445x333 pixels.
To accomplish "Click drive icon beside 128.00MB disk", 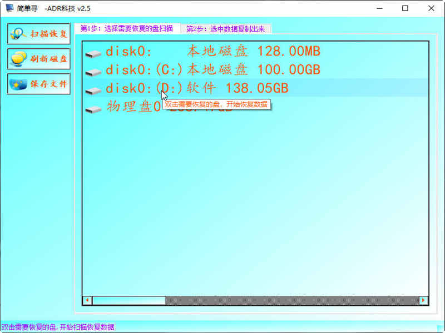I will (93, 54).
